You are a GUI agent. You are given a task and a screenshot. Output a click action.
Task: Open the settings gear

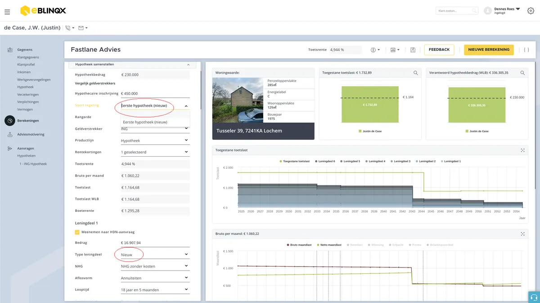pos(531,11)
